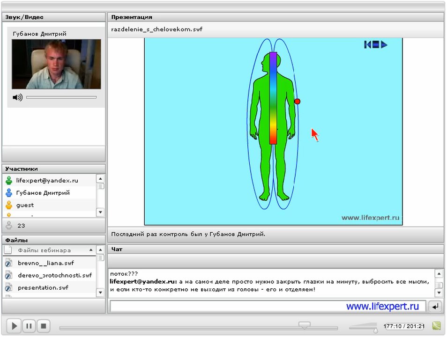Click the webcam audio volume bar
Image resolution: width=447 pixels, height=337 pixels.
click(61, 97)
